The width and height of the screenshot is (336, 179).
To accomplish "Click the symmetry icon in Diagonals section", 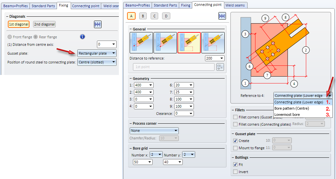I will point(97,24).
